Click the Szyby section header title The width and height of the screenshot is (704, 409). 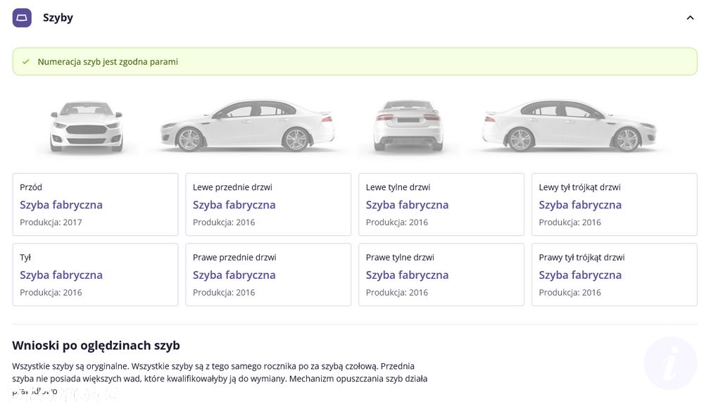point(58,18)
